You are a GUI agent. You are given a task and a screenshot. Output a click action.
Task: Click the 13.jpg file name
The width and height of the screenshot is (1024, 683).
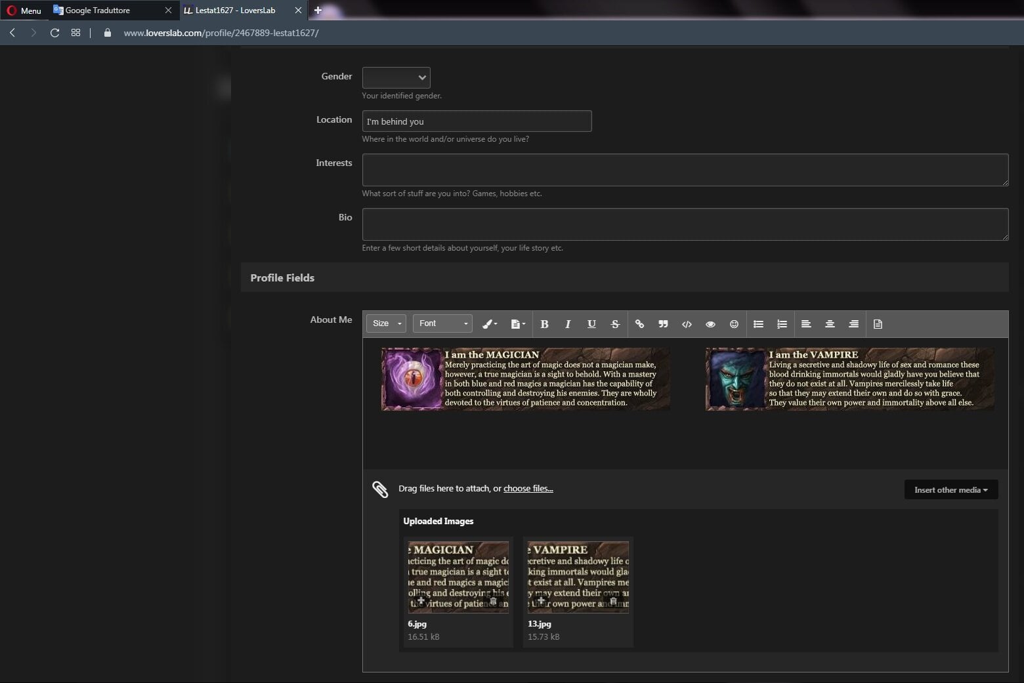(540, 624)
